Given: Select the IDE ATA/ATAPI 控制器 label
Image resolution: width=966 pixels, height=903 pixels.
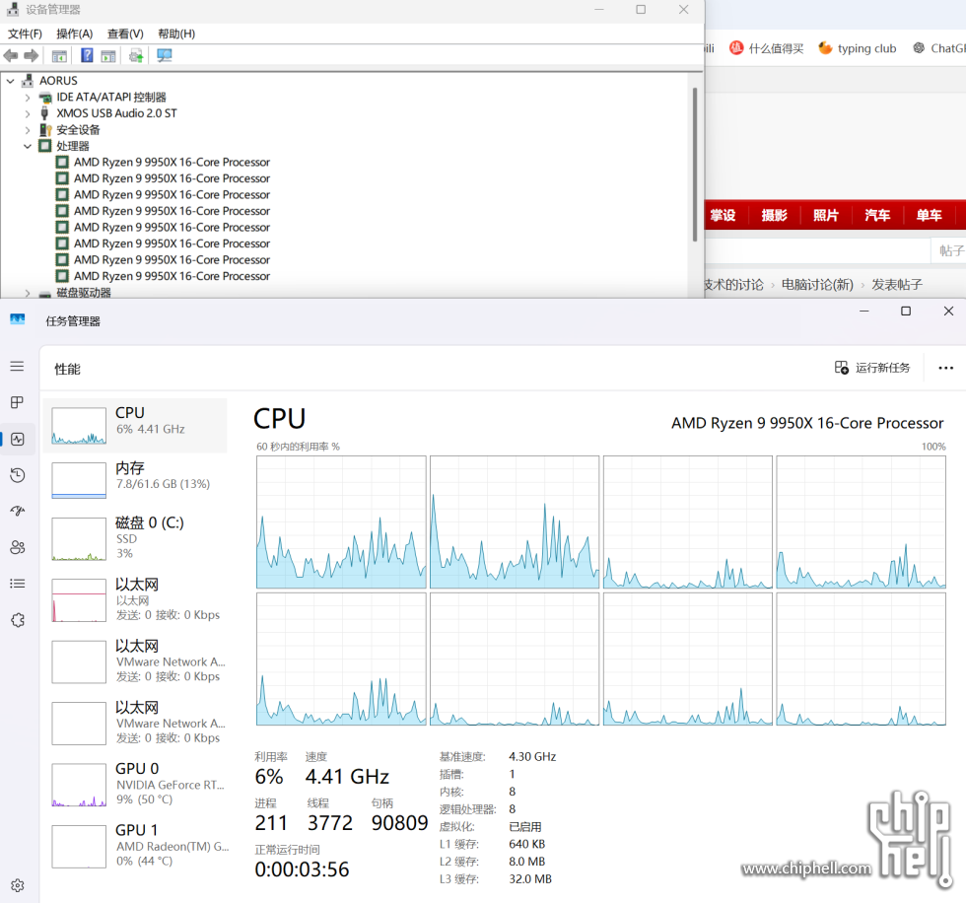Looking at the screenshot, I should 110,98.
